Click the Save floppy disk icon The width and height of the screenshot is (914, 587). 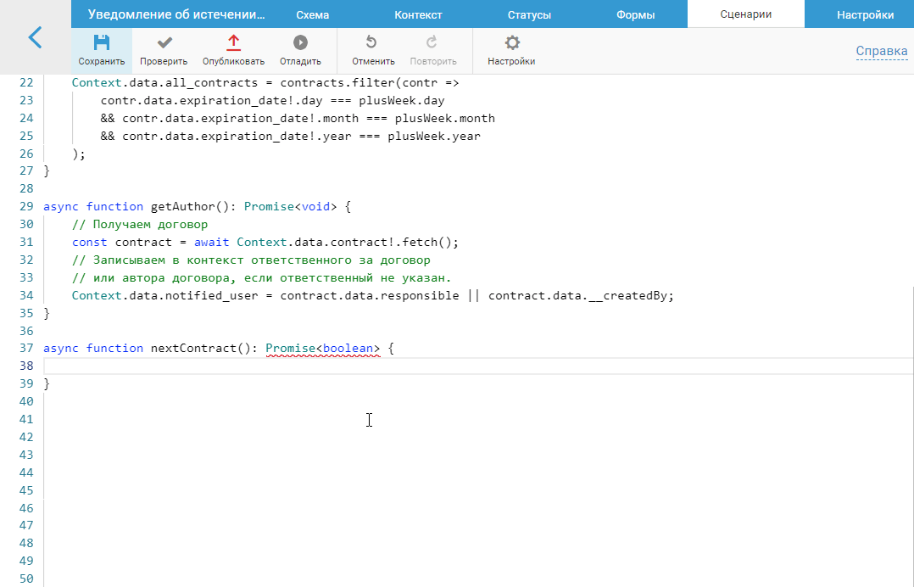(101, 44)
